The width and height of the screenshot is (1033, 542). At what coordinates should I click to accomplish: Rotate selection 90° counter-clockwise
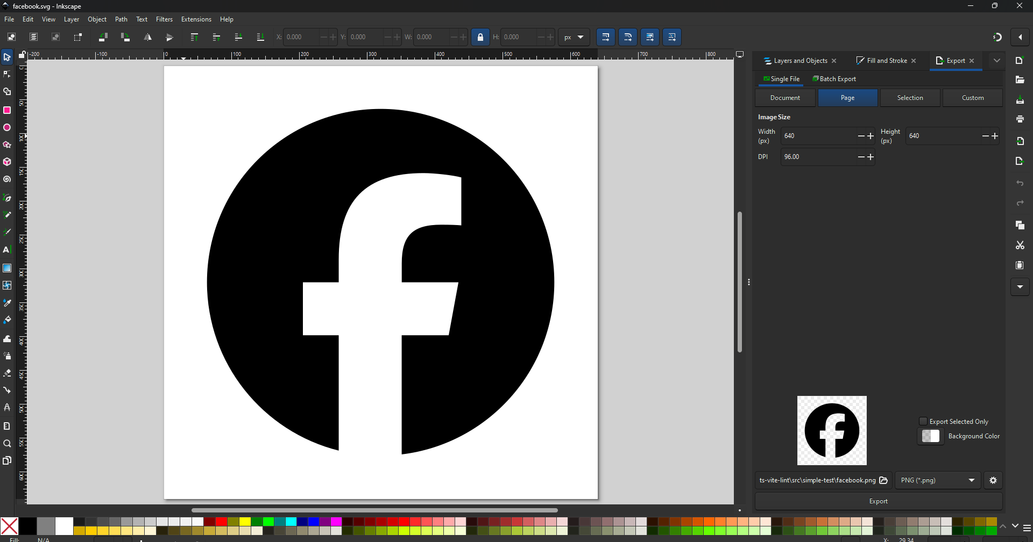tap(103, 37)
